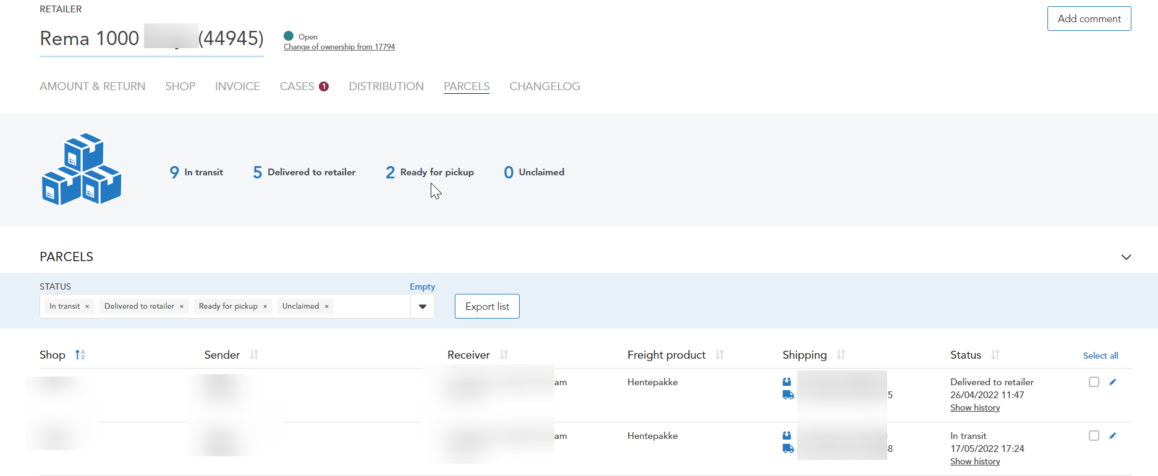Sort by Shipping column arrows
This screenshot has height=476, width=1158.
click(841, 354)
